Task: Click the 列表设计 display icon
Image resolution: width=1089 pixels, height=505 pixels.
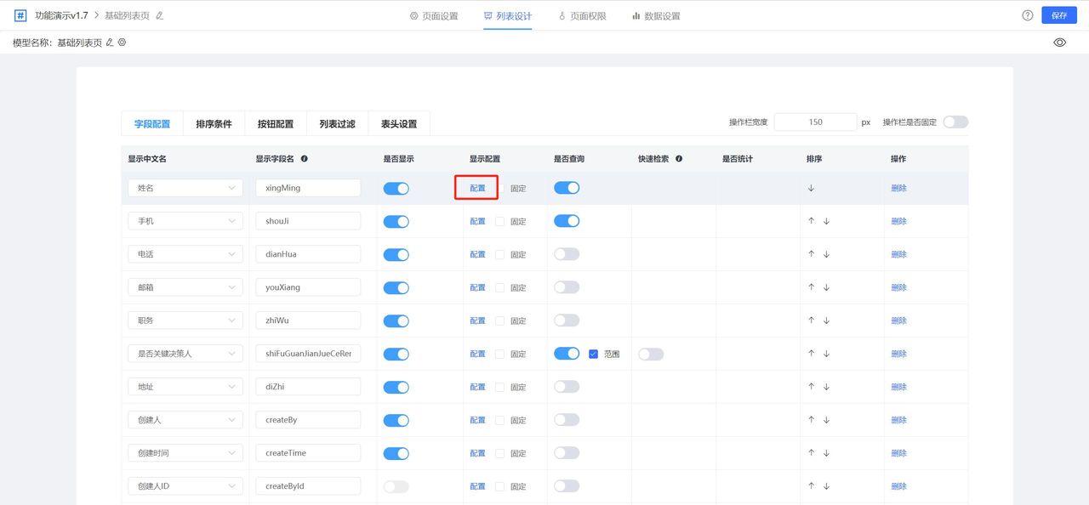Action: point(487,14)
